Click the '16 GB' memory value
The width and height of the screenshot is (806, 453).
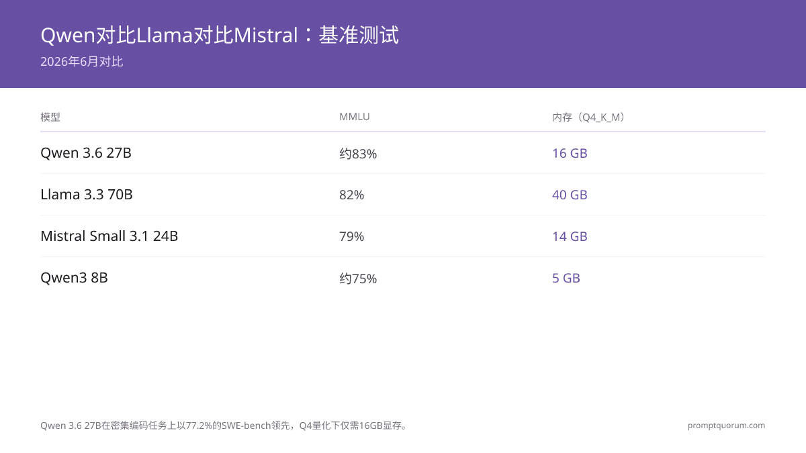coord(570,153)
